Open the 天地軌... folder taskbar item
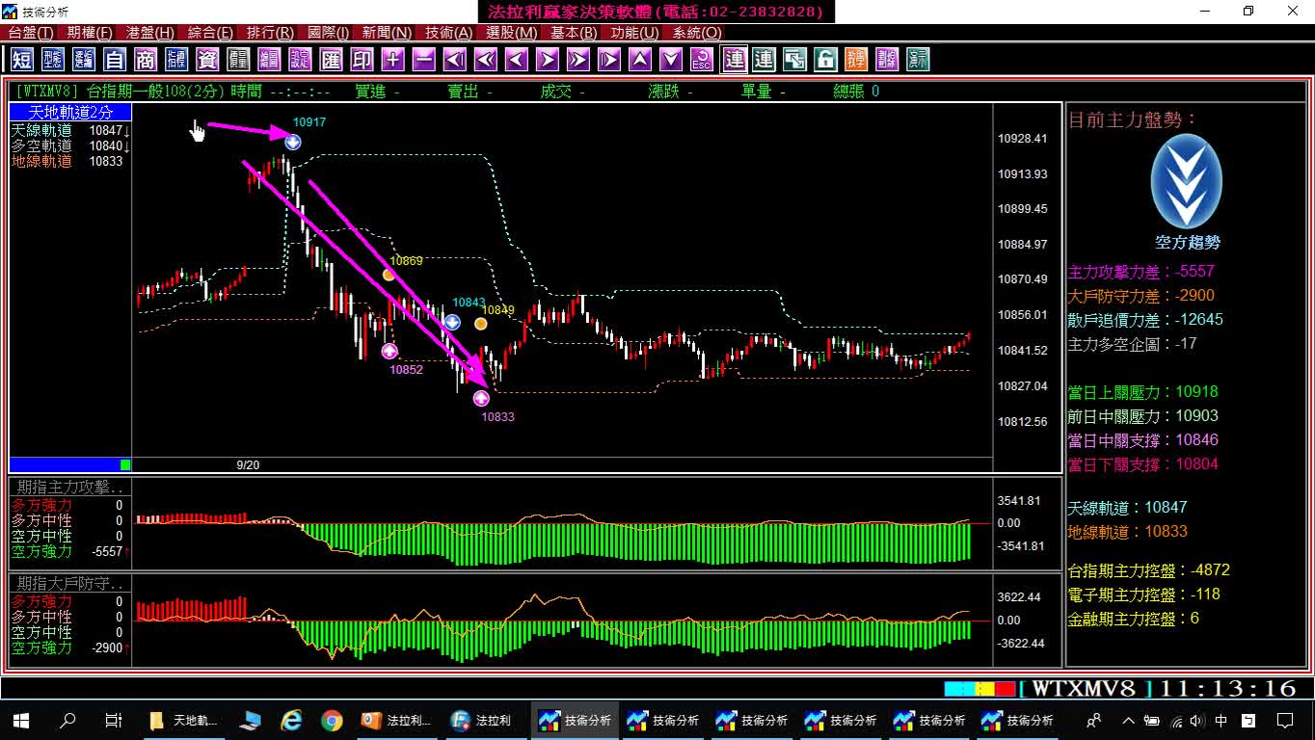 185,720
